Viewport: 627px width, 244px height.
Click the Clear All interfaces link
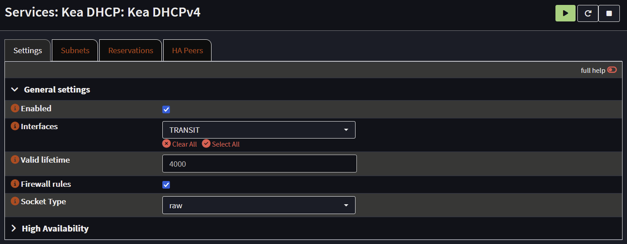click(x=180, y=144)
